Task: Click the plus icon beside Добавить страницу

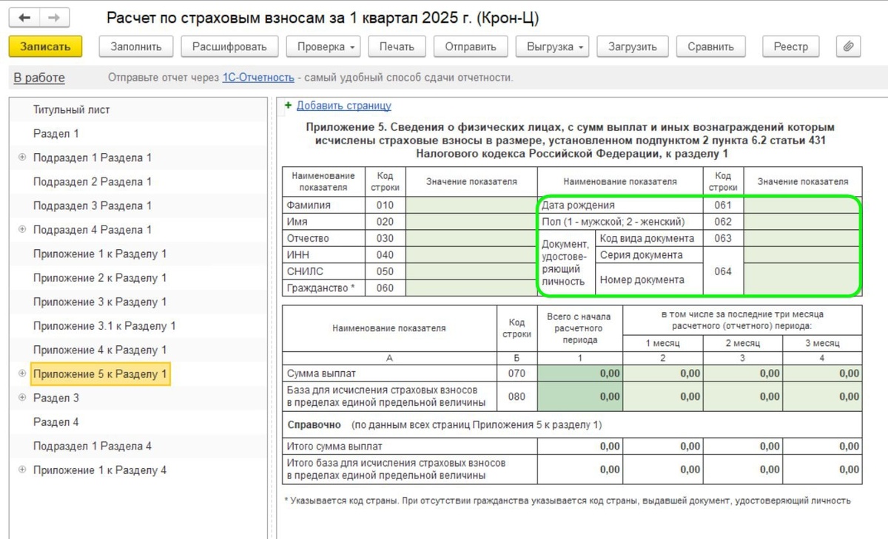Action: point(289,106)
